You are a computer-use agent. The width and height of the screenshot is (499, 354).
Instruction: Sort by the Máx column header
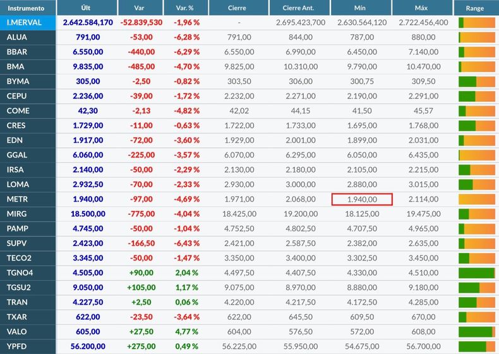pyautogui.click(x=422, y=8)
